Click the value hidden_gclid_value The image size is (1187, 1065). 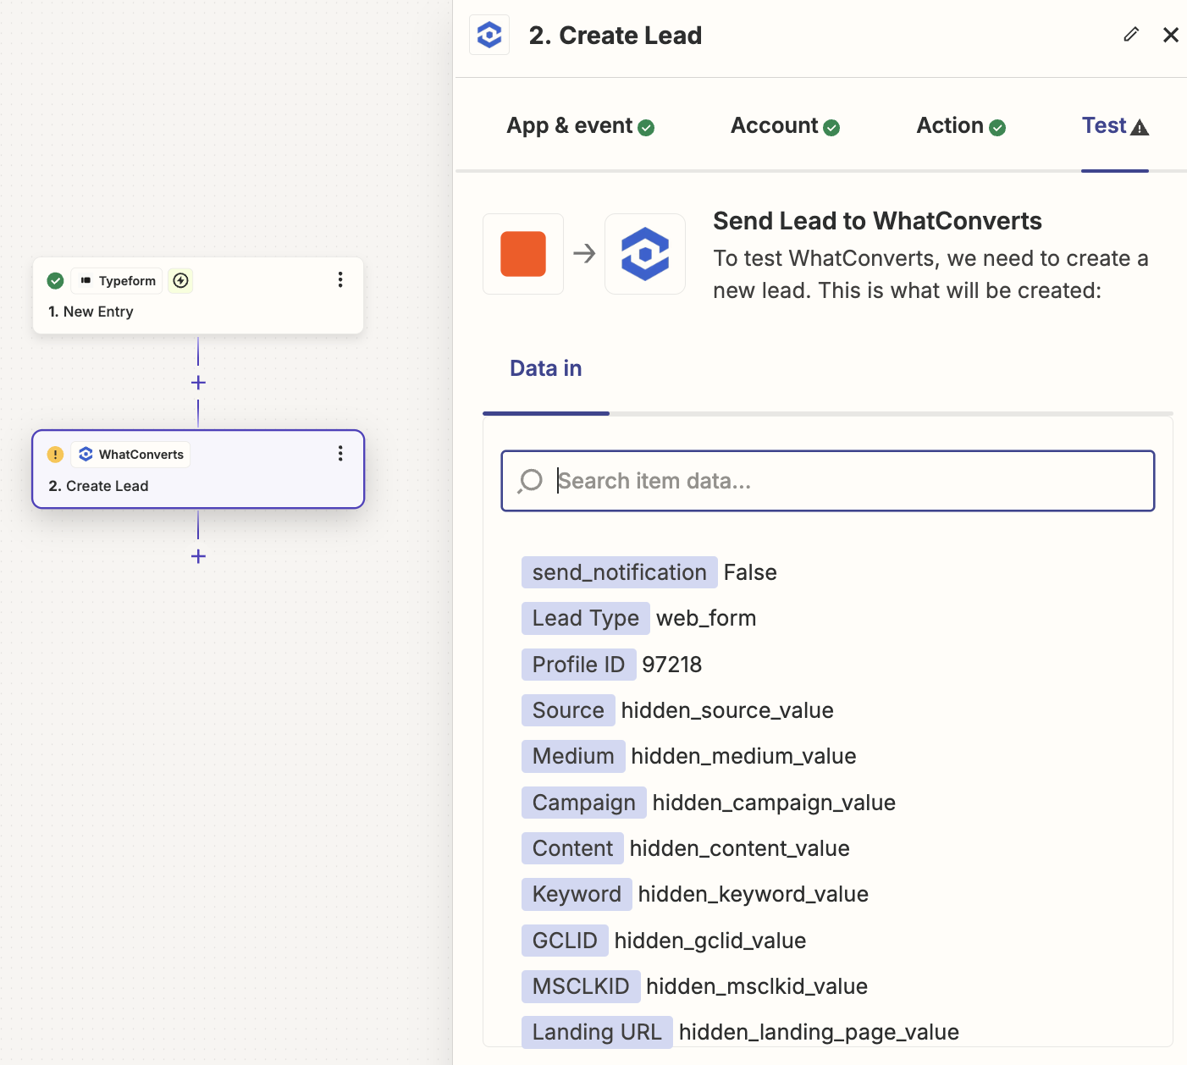pos(710,941)
